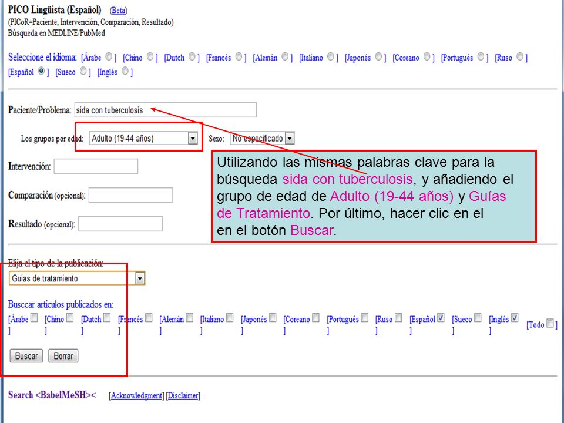This screenshot has width=564, height=423.
Task: Uncheck the Español articles checkbox
Action: [x=441, y=318]
